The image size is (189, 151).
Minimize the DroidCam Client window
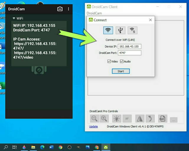(x=157, y=7)
